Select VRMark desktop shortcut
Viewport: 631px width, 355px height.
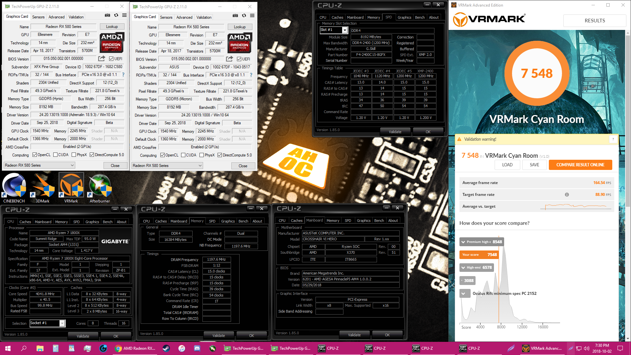[x=71, y=188]
